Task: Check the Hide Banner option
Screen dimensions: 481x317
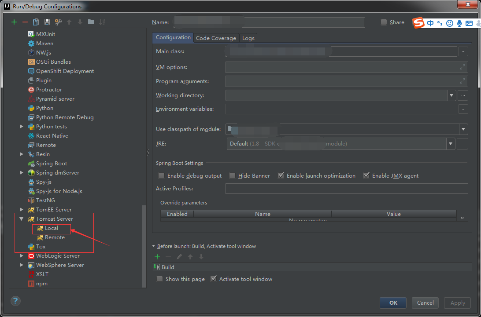Action: tap(232, 175)
